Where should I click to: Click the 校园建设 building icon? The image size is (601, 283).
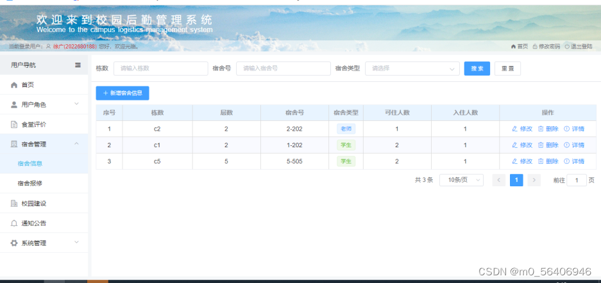point(14,204)
